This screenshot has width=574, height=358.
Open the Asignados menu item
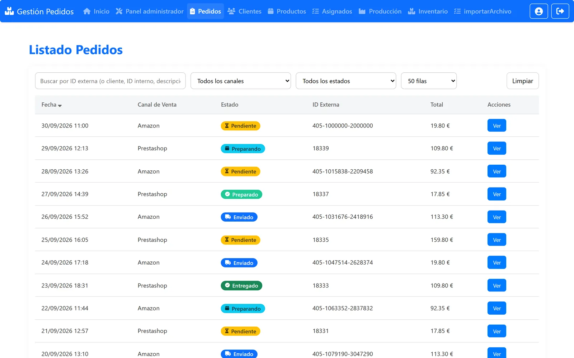[x=332, y=11]
